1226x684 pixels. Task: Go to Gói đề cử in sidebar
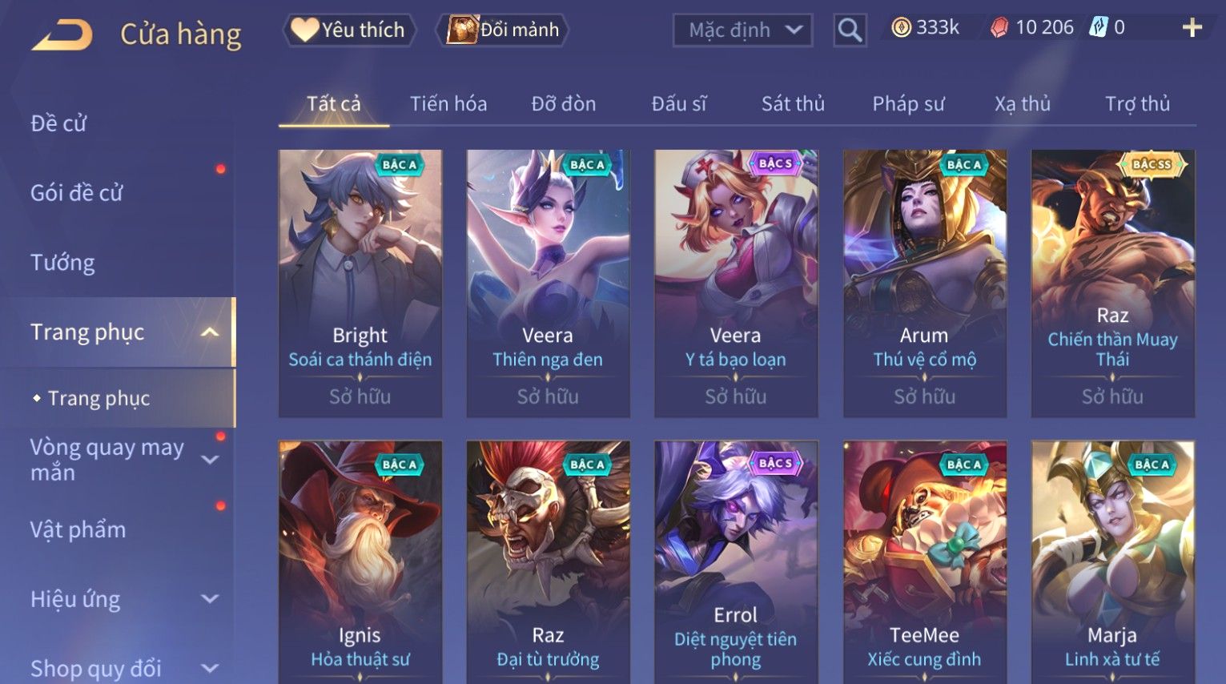click(x=77, y=193)
